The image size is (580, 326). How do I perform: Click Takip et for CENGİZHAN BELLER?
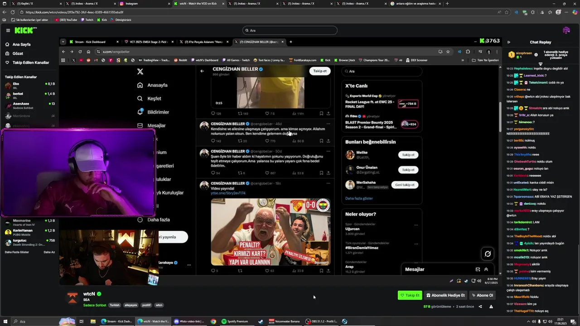tap(320, 71)
